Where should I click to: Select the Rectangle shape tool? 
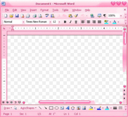click(x=51, y=108)
